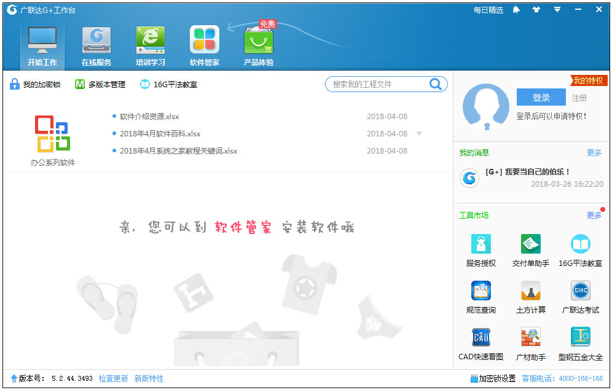Open the 土方计算 tool icon
Image resolution: width=612 pixels, height=390 pixels.
(530, 291)
